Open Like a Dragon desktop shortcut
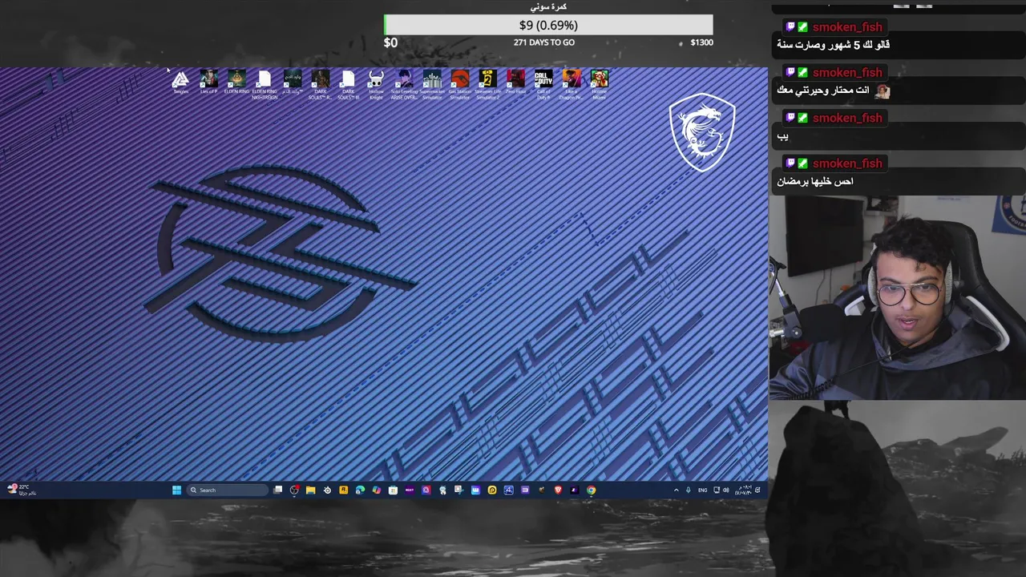The image size is (1026, 577). click(x=572, y=83)
